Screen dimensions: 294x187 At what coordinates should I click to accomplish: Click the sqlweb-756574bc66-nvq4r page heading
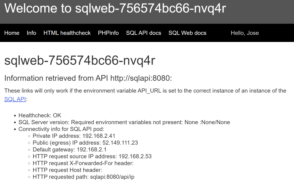click(80, 61)
